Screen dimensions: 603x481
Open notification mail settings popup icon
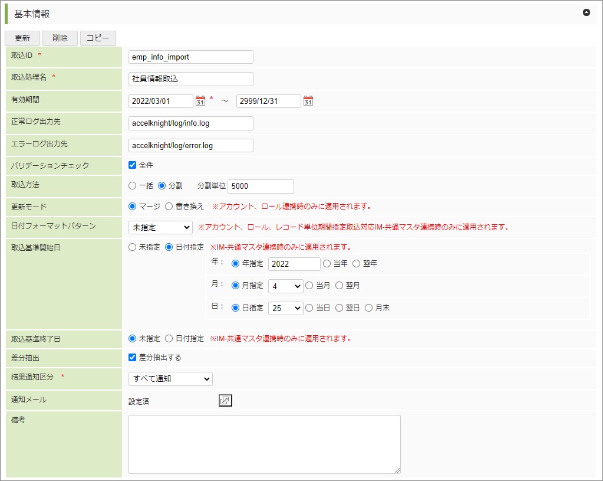click(x=225, y=401)
